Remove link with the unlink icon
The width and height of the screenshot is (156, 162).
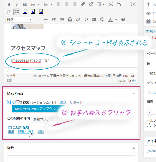tap(91, 4)
